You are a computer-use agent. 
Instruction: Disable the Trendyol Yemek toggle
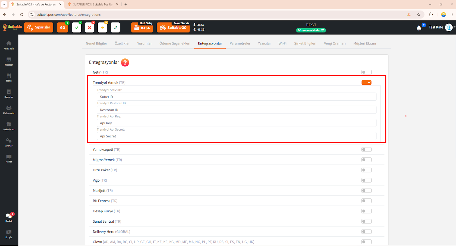(x=367, y=82)
